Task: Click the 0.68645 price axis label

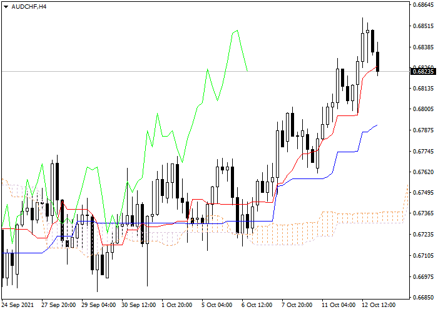Action: click(x=424, y=5)
